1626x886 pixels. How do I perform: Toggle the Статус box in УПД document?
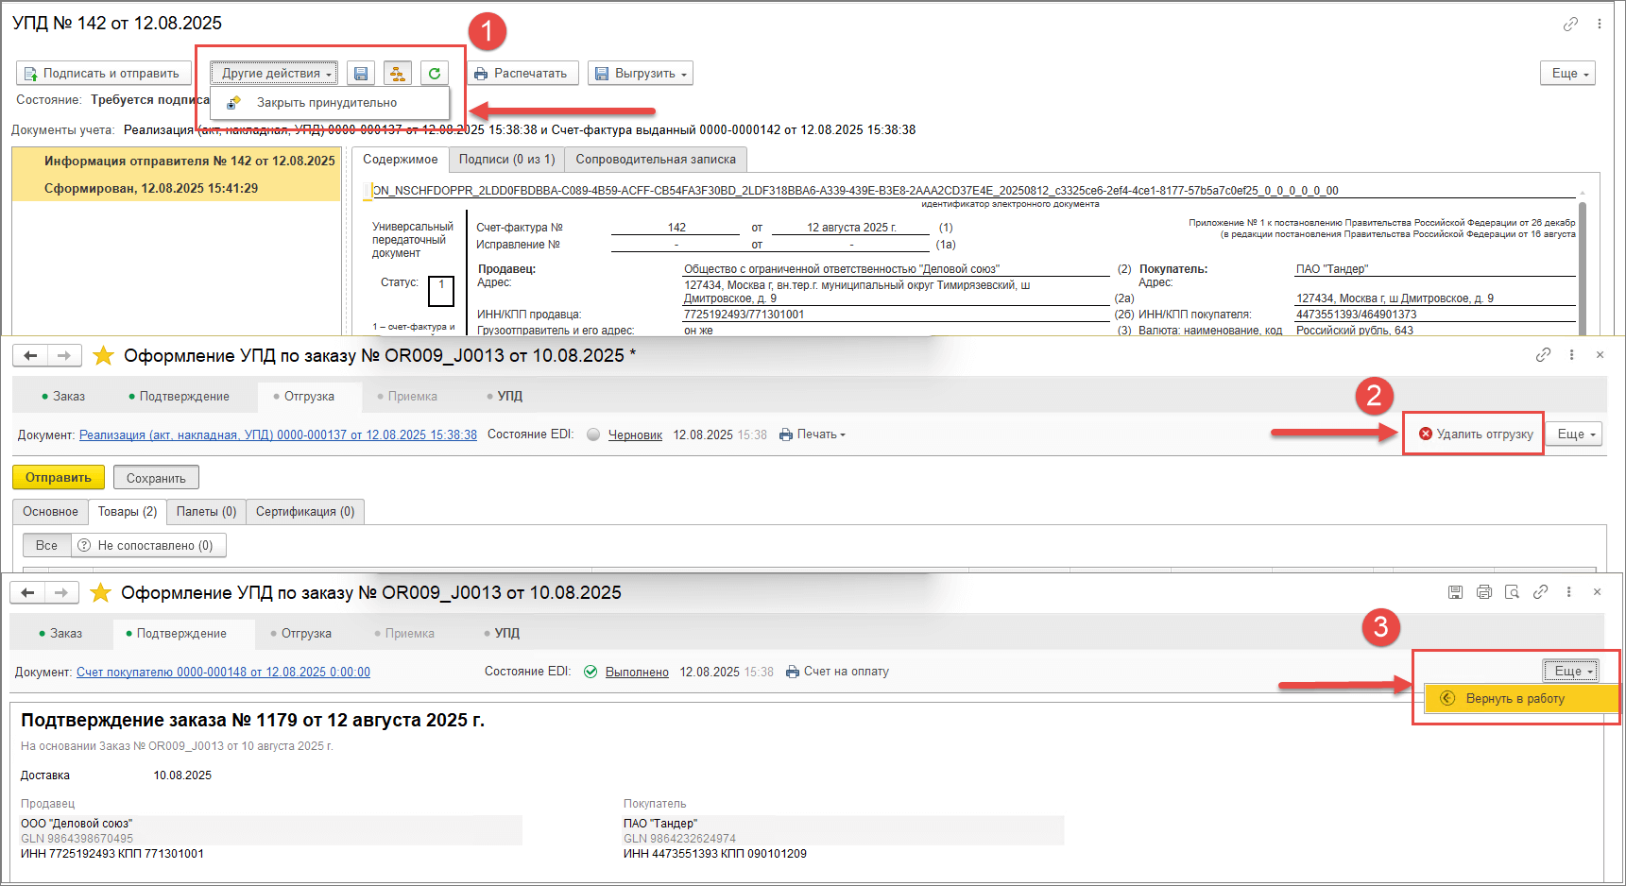pos(441,291)
